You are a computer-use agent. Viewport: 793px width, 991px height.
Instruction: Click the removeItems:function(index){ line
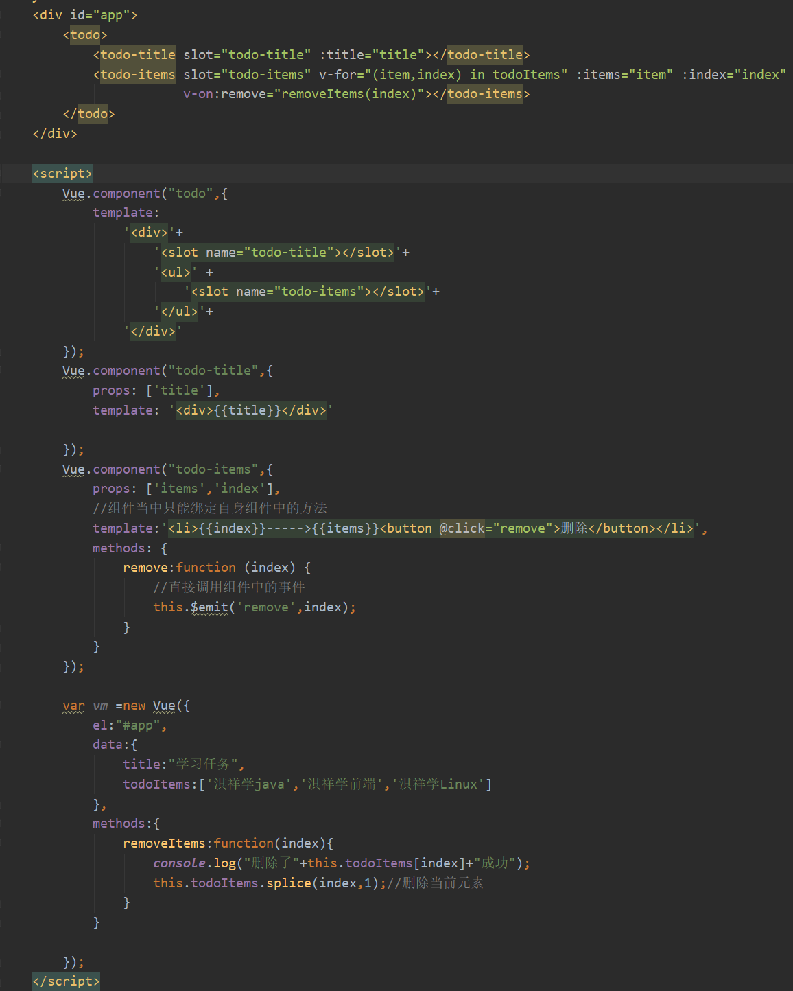pos(228,843)
